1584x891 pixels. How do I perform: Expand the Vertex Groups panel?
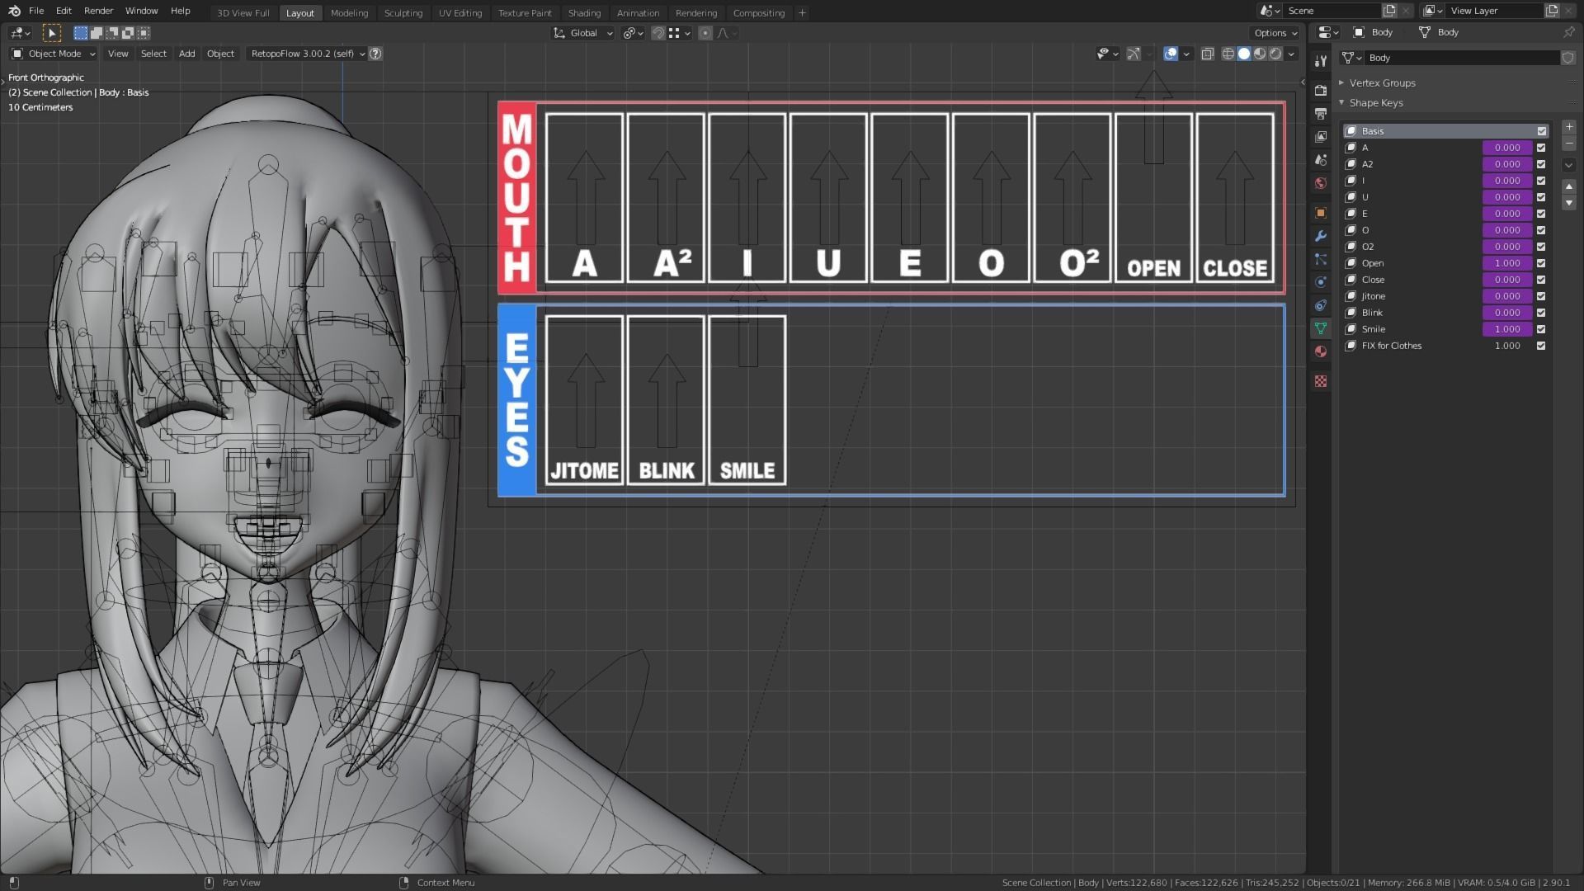1382,82
